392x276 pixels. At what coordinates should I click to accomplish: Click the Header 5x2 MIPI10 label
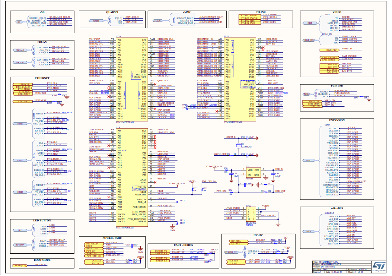(251, 224)
